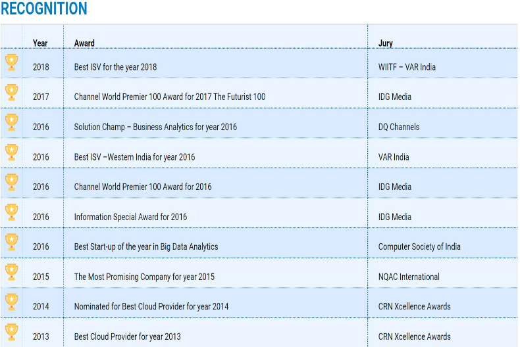Click the Year column header
Image resolution: width=520 pixels, height=347 pixels.
(x=40, y=43)
